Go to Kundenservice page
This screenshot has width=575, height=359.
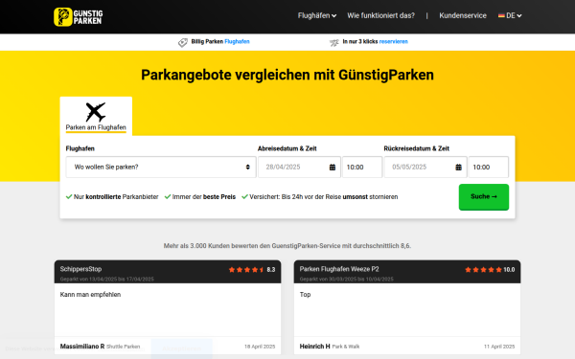(463, 15)
